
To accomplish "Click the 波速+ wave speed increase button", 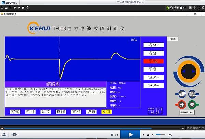I will [153, 77].
